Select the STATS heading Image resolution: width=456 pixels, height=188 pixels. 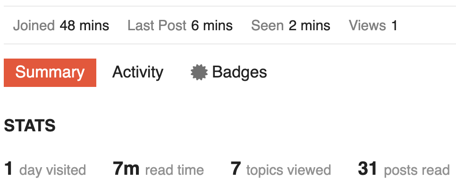(30, 126)
